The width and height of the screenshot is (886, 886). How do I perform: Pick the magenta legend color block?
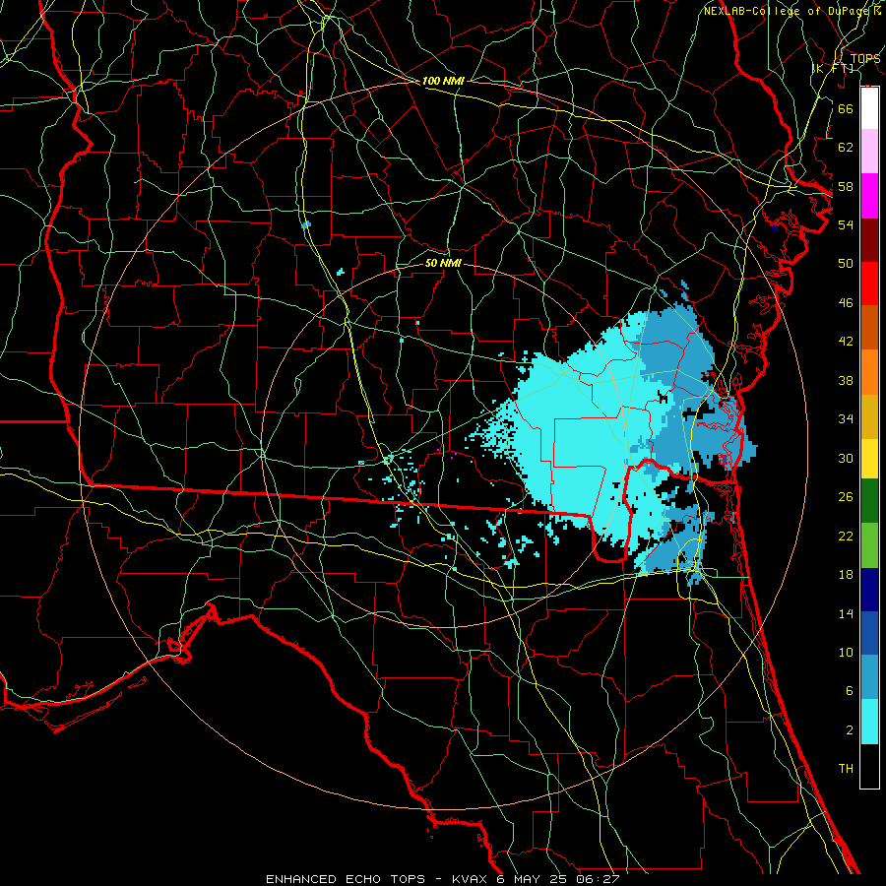pos(869,196)
